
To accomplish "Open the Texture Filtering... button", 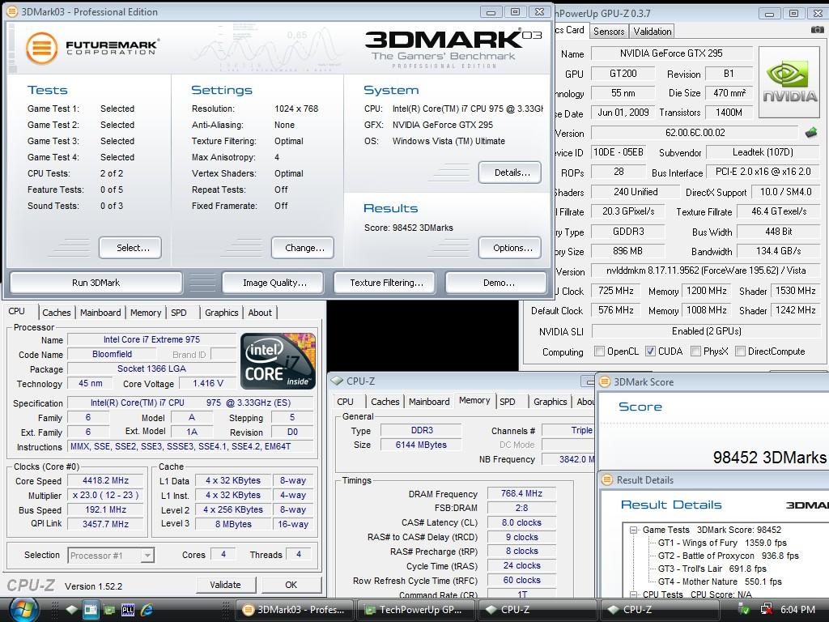I will pos(385,283).
